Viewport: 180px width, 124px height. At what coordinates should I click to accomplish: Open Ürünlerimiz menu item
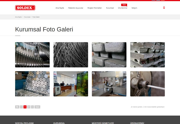122,8
